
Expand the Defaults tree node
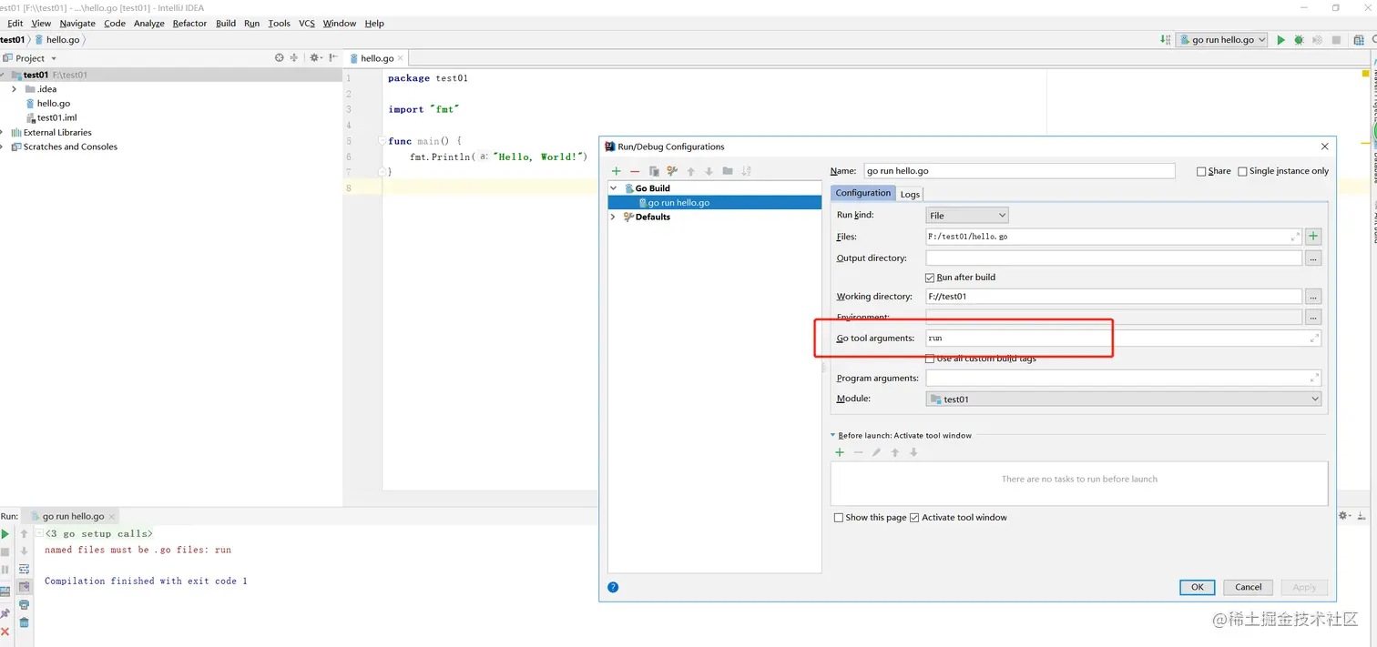coord(614,217)
